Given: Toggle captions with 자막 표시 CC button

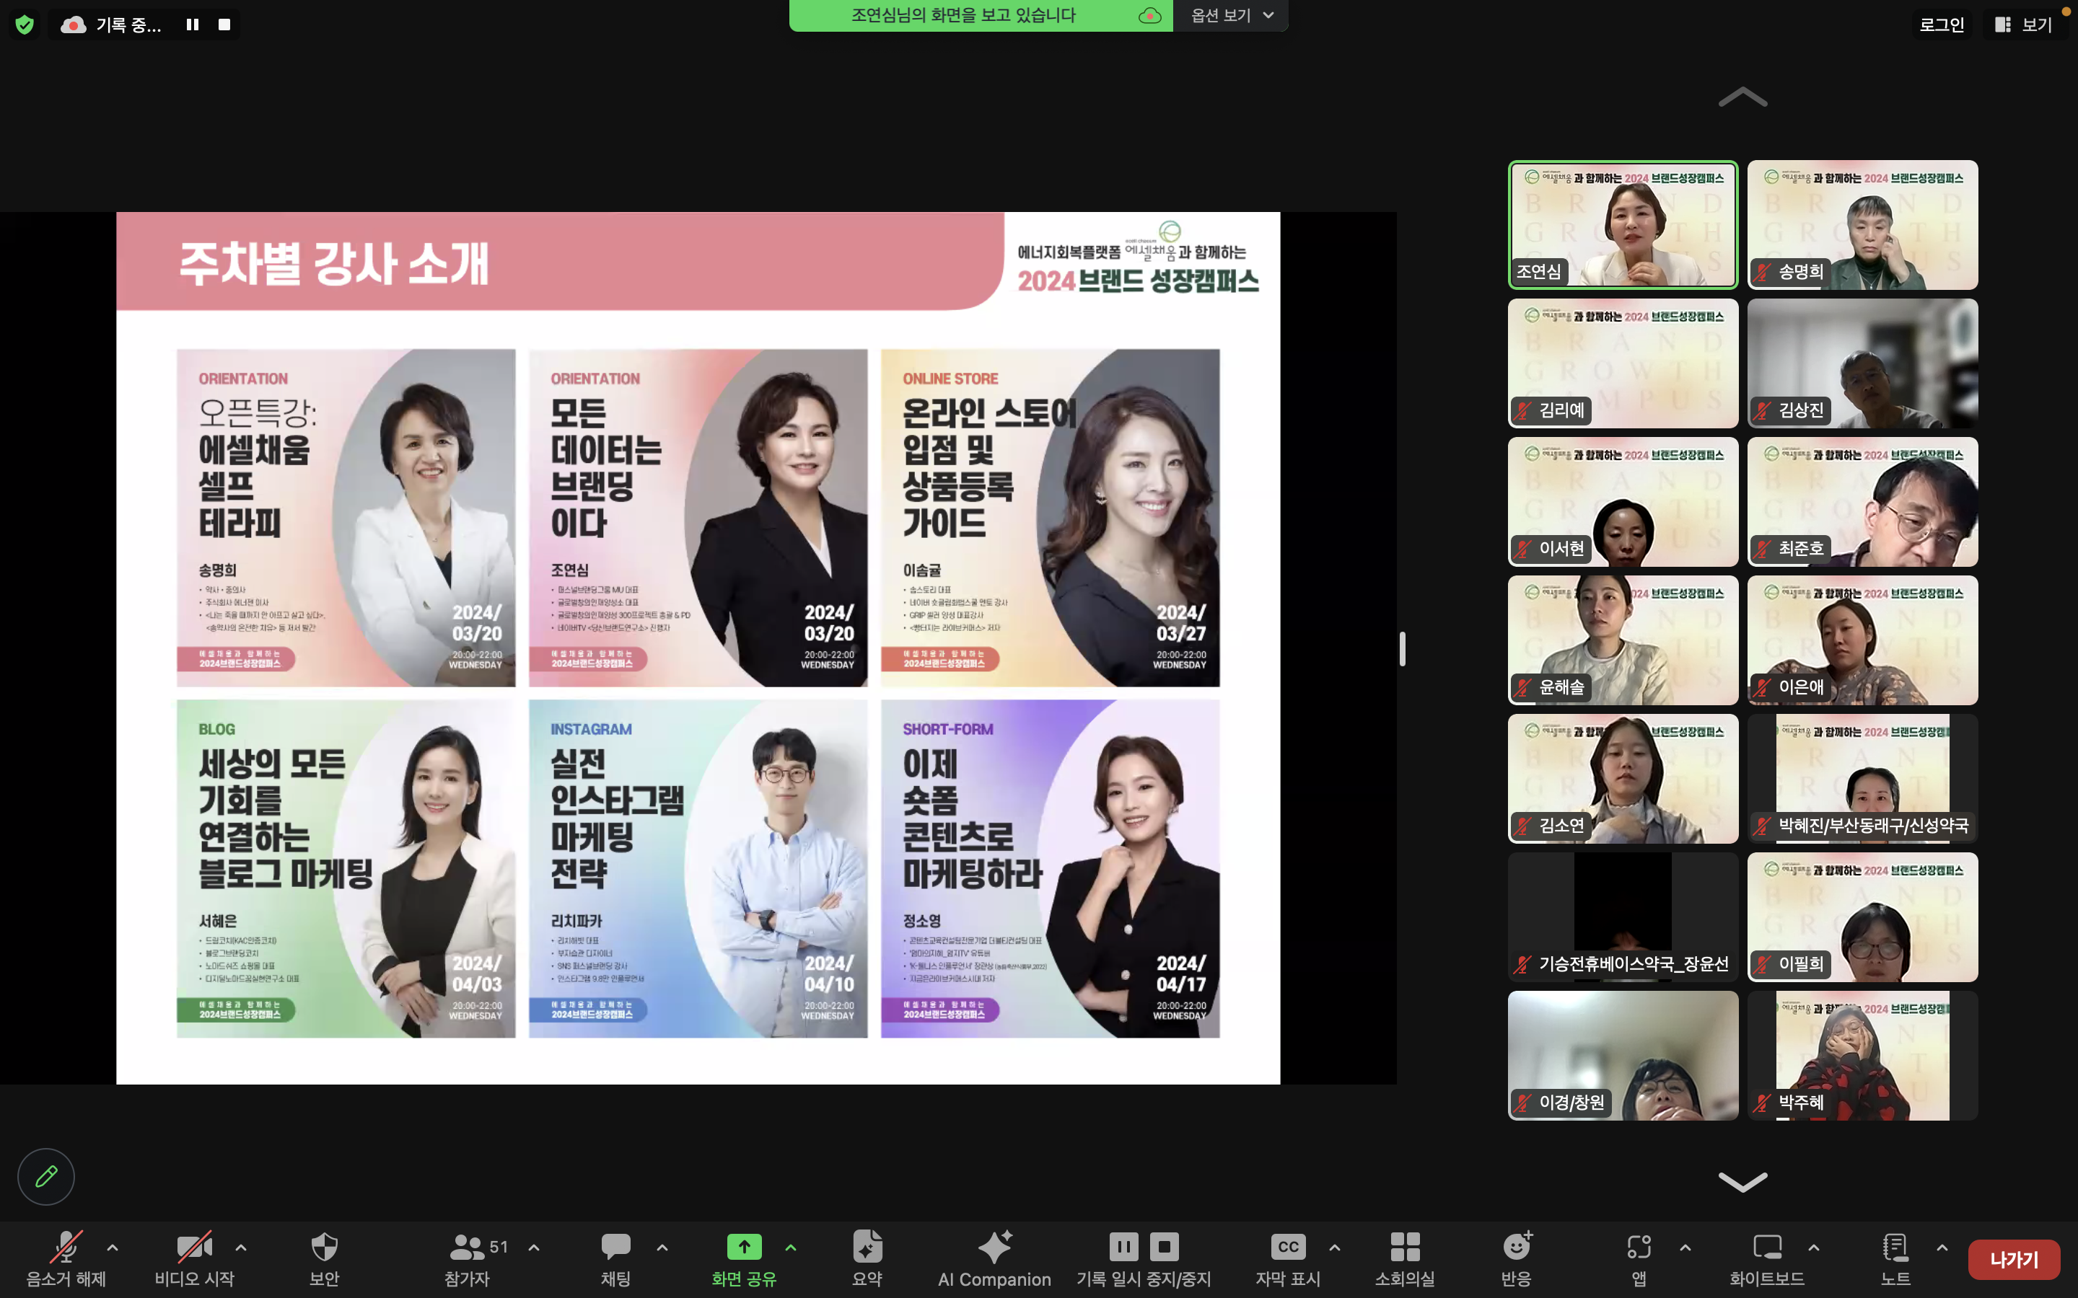Looking at the screenshot, I should (1288, 1247).
